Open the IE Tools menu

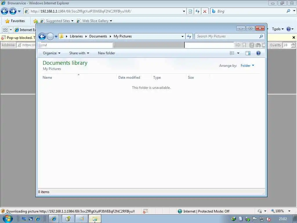(278, 29)
